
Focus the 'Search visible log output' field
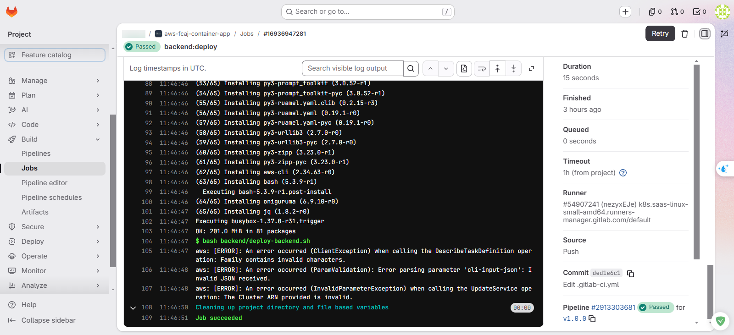tap(353, 68)
